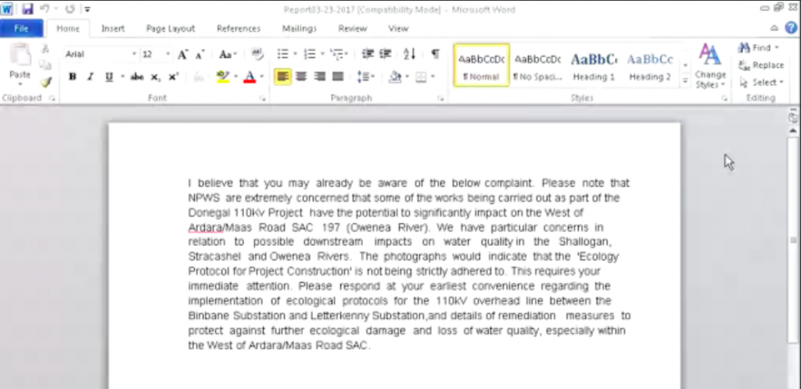Show paragraph marks with pilcrow icon

[435, 55]
